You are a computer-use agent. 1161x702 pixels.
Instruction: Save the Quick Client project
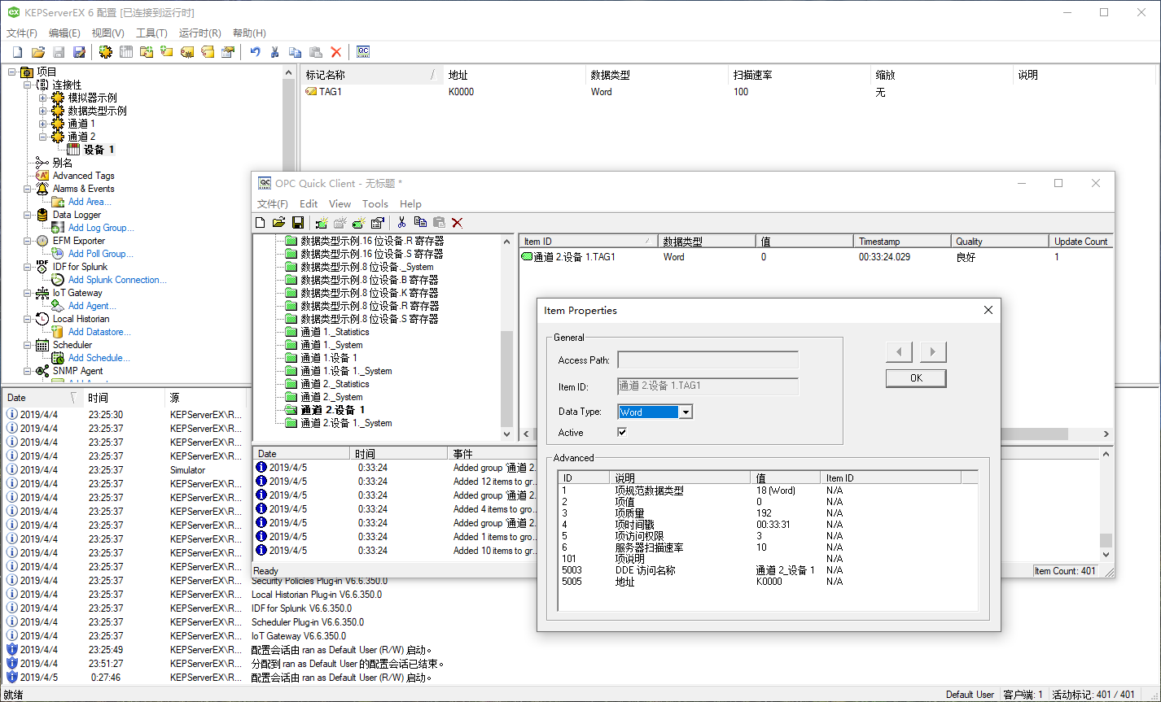point(299,221)
